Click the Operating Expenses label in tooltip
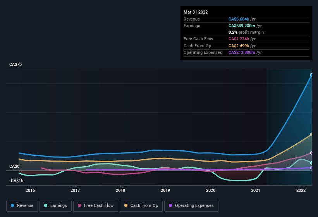The image size is (318, 217). tap(203, 53)
